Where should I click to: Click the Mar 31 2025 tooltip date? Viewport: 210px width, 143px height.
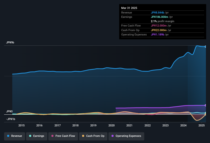129,8
